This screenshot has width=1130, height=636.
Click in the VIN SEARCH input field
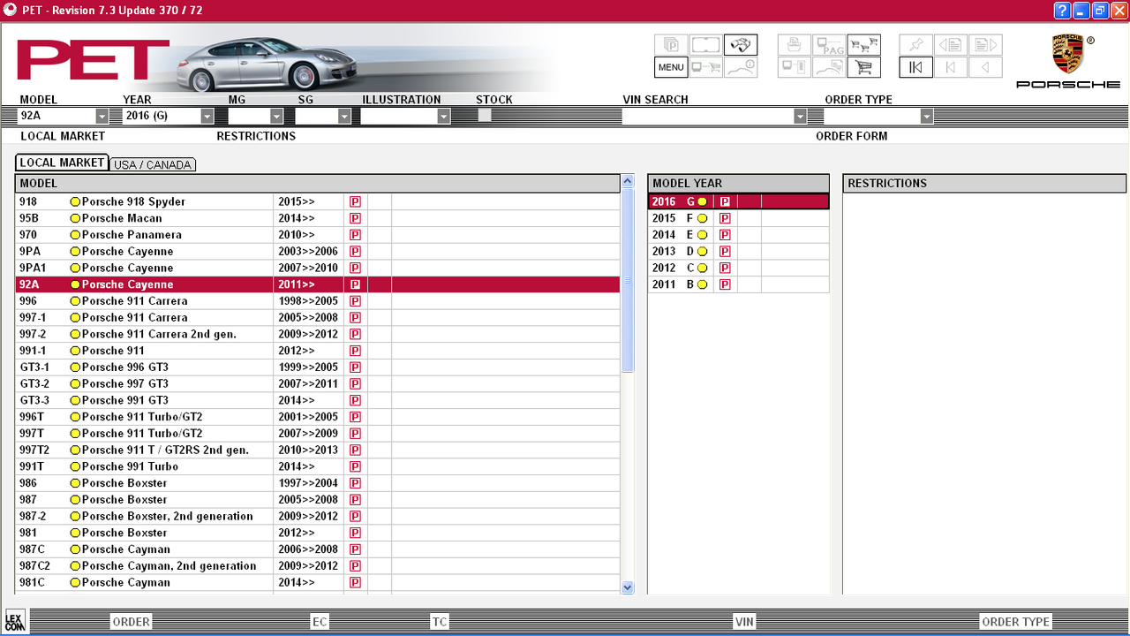pos(708,116)
